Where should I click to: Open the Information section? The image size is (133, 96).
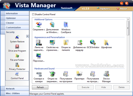point(15,13)
